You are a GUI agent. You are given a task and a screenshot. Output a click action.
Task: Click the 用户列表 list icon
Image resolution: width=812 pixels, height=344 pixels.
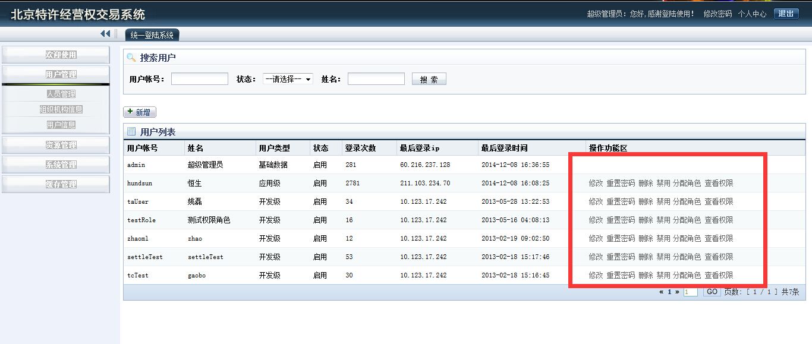(131, 131)
